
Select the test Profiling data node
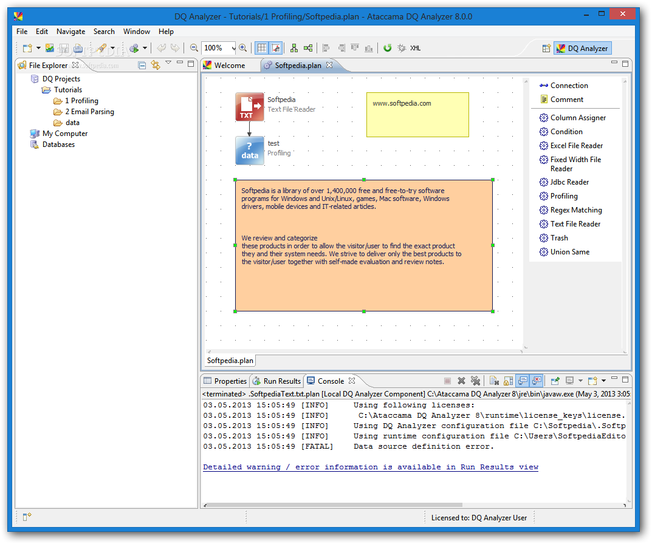click(x=250, y=151)
